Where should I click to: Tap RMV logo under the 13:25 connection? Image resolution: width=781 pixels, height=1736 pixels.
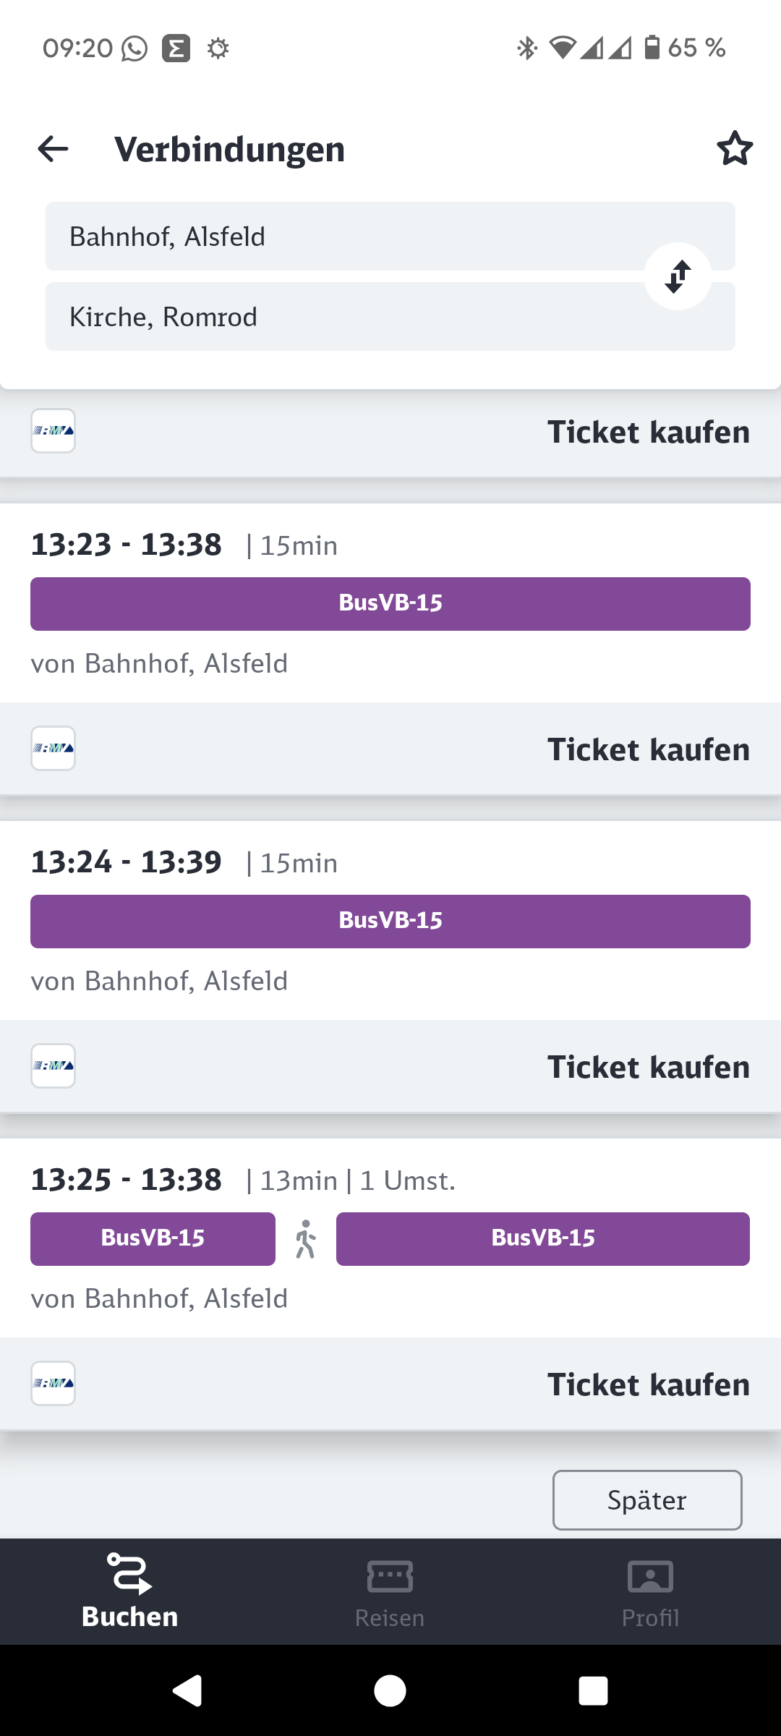53,1384
